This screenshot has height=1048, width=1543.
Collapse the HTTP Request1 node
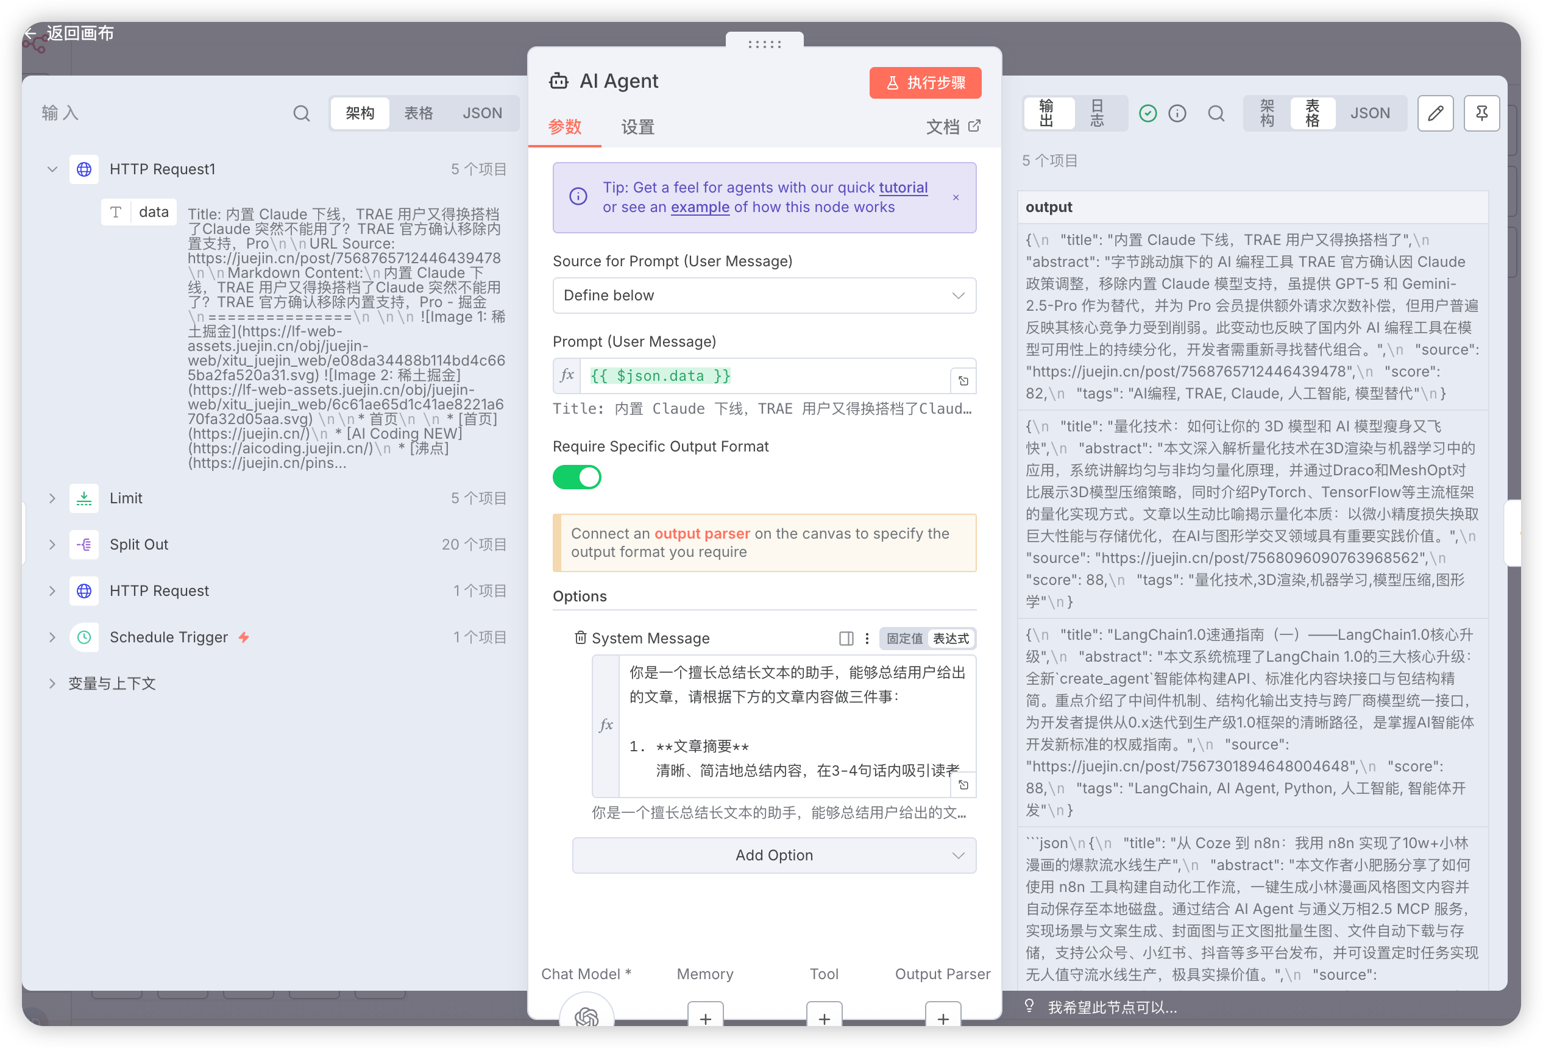[52, 169]
